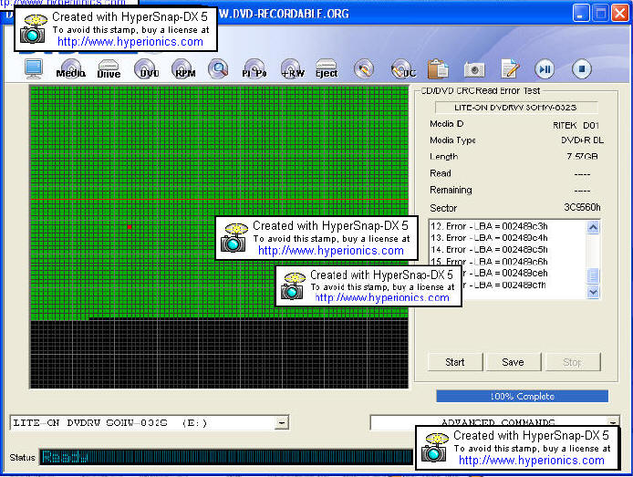Screen dimensions: 633x477
Task: Open the RPM test tool
Action: (183, 68)
